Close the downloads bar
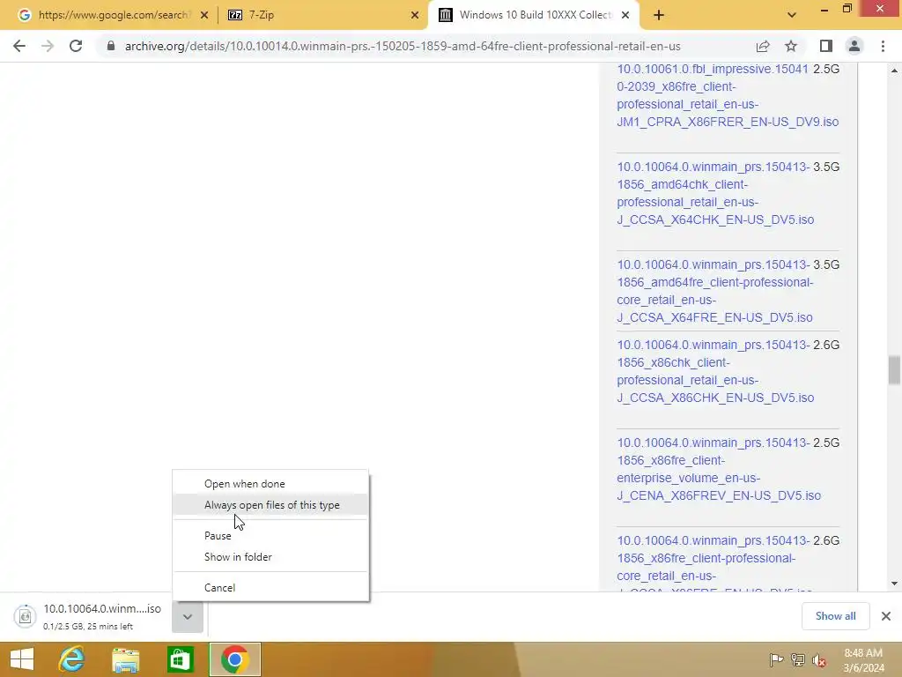Viewport: 902px width, 677px height. click(886, 616)
